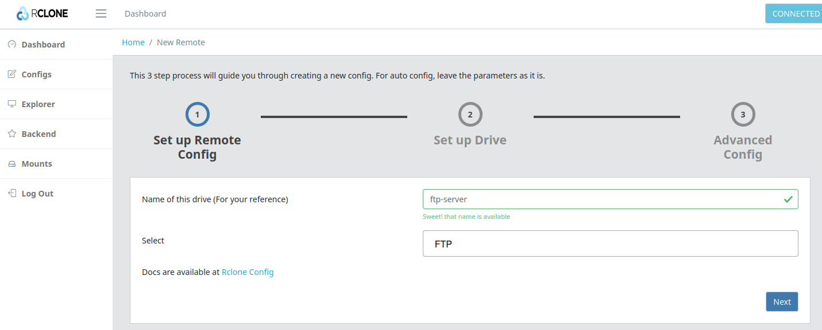Open the Dashboard section from sidebar
The height and width of the screenshot is (330, 822).
[43, 44]
